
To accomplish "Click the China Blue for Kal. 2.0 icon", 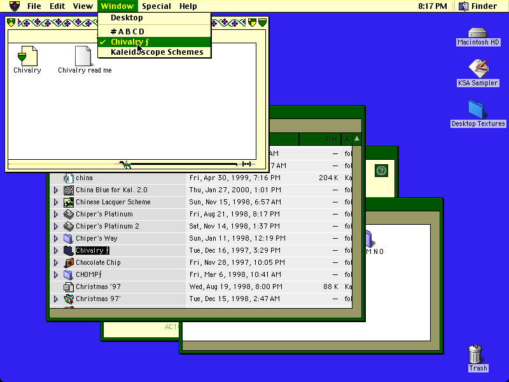I will pos(69,190).
